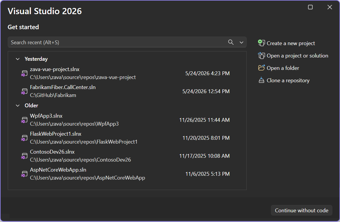Viewport: 340px width, 222px height.
Task: Close the Visual Studio start window
Action: click(x=330, y=7)
